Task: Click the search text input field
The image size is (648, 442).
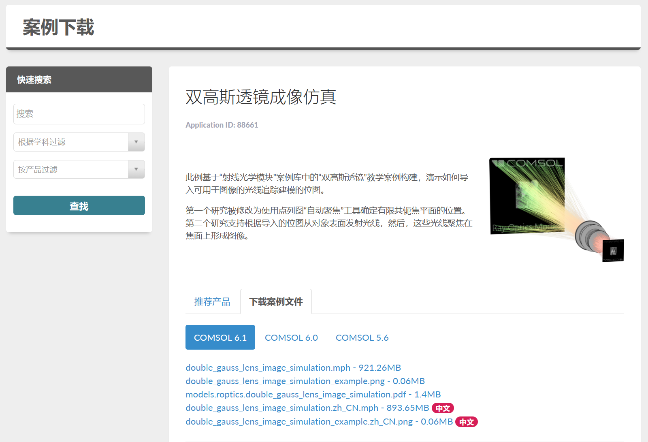Action: [79, 114]
